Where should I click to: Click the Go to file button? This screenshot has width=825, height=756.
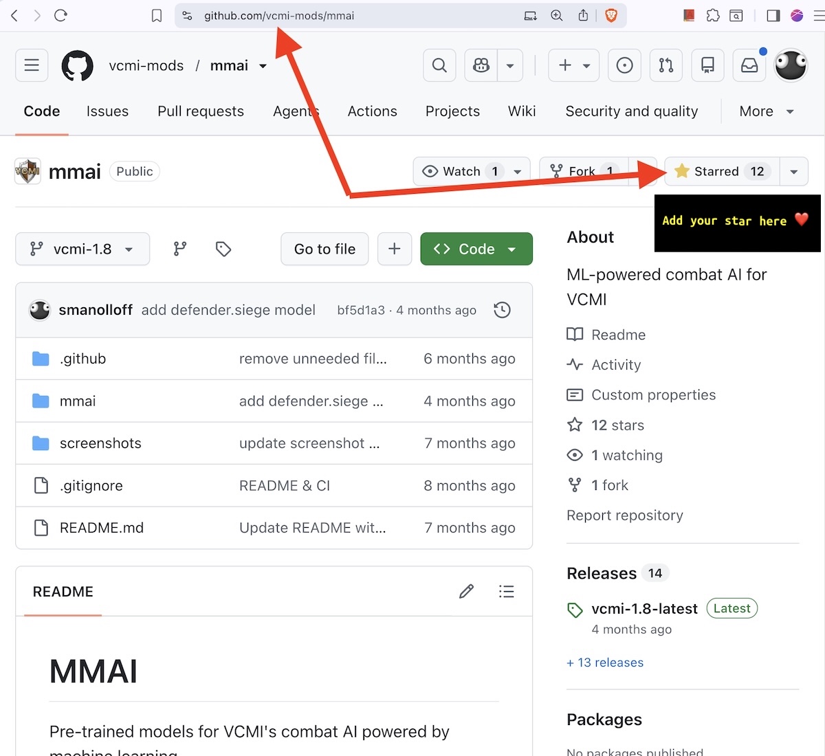pyautogui.click(x=324, y=249)
